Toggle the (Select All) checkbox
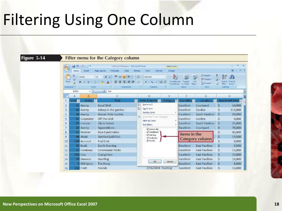Screen dimensions: 282x211 (x=148, y=129)
